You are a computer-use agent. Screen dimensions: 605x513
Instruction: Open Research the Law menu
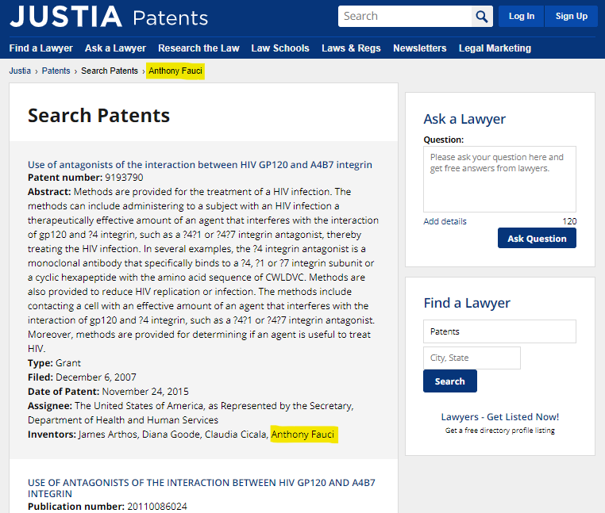tap(198, 48)
